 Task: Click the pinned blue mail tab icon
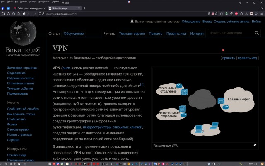click(8, 8)
